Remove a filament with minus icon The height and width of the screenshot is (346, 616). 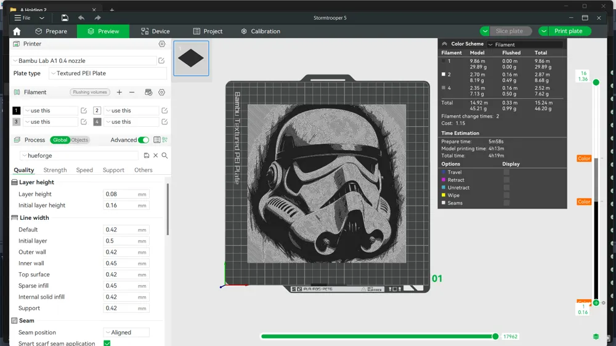pyautogui.click(x=132, y=92)
